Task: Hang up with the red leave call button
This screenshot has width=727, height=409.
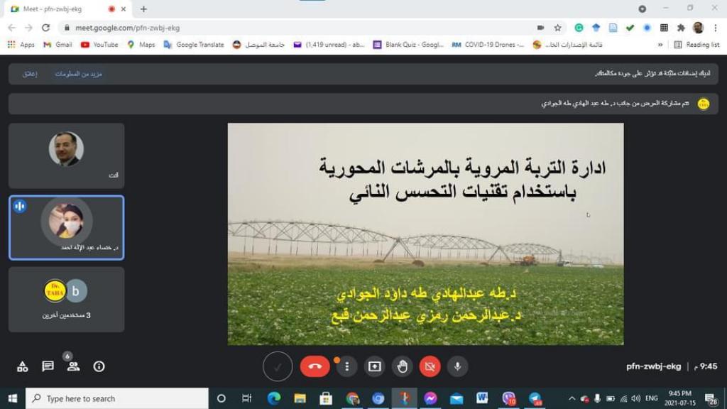Action: pos(315,366)
